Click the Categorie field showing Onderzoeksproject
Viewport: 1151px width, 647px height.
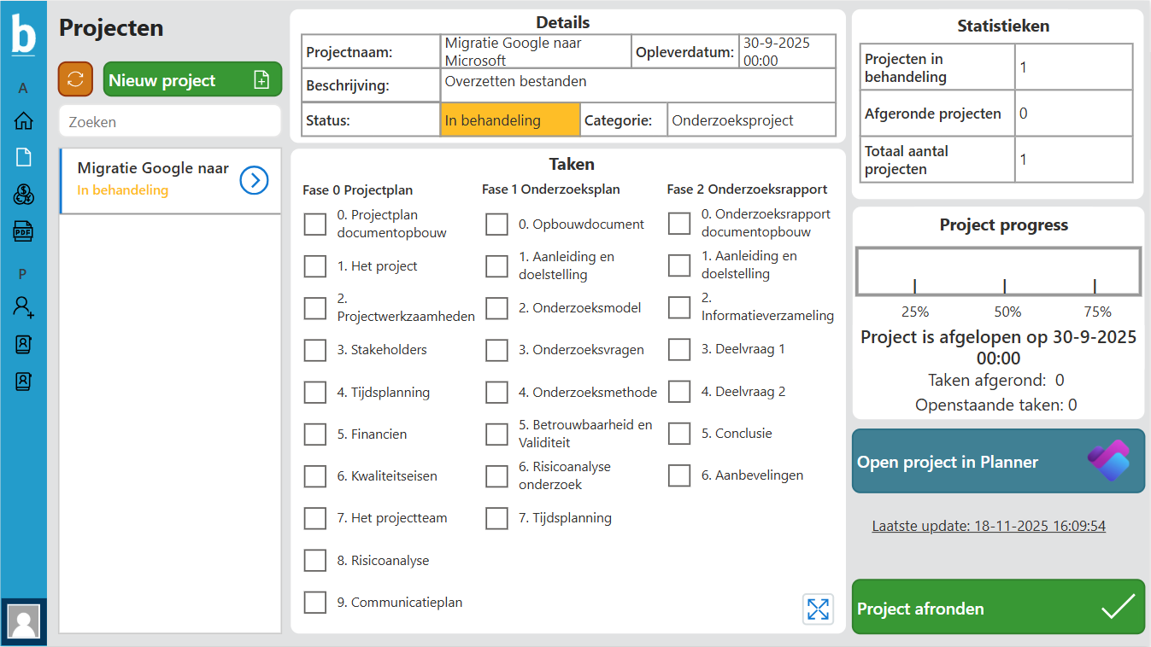(750, 120)
